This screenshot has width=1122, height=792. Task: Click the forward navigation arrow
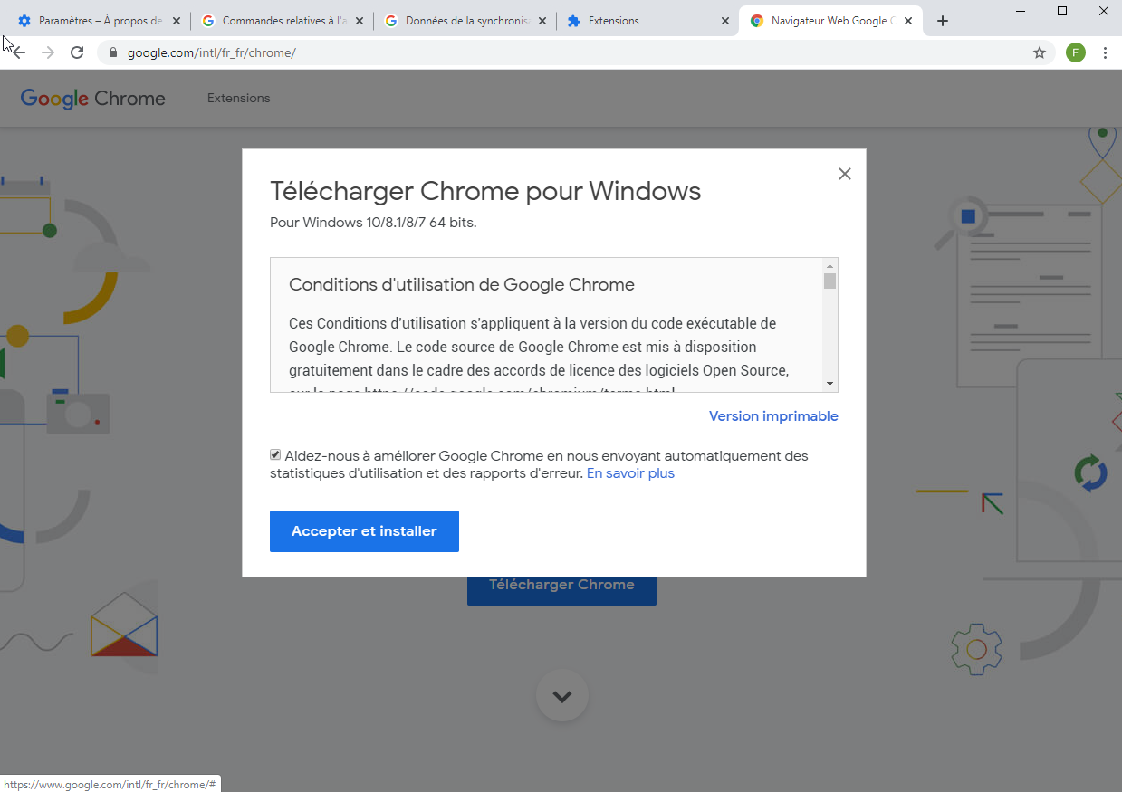[46, 52]
